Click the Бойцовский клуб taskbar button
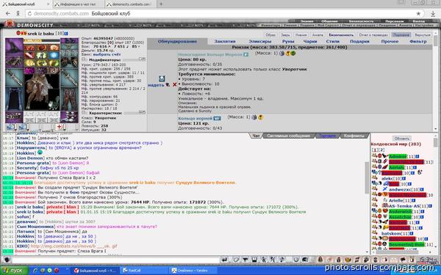This screenshot has width=441, height=275. [x=94, y=271]
